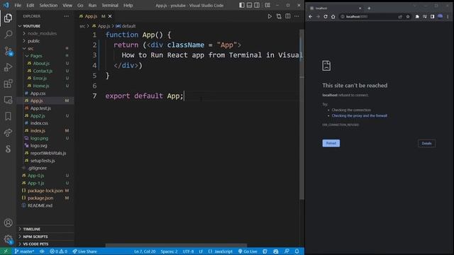Click the vertical editor scrollbar
The width and height of the screenshot is (454, 255).
click(301, 114)
